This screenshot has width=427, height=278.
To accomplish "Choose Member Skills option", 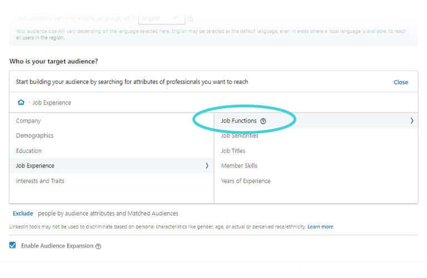I will [239, 166].
